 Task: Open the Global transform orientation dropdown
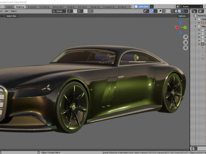[59, 11]
